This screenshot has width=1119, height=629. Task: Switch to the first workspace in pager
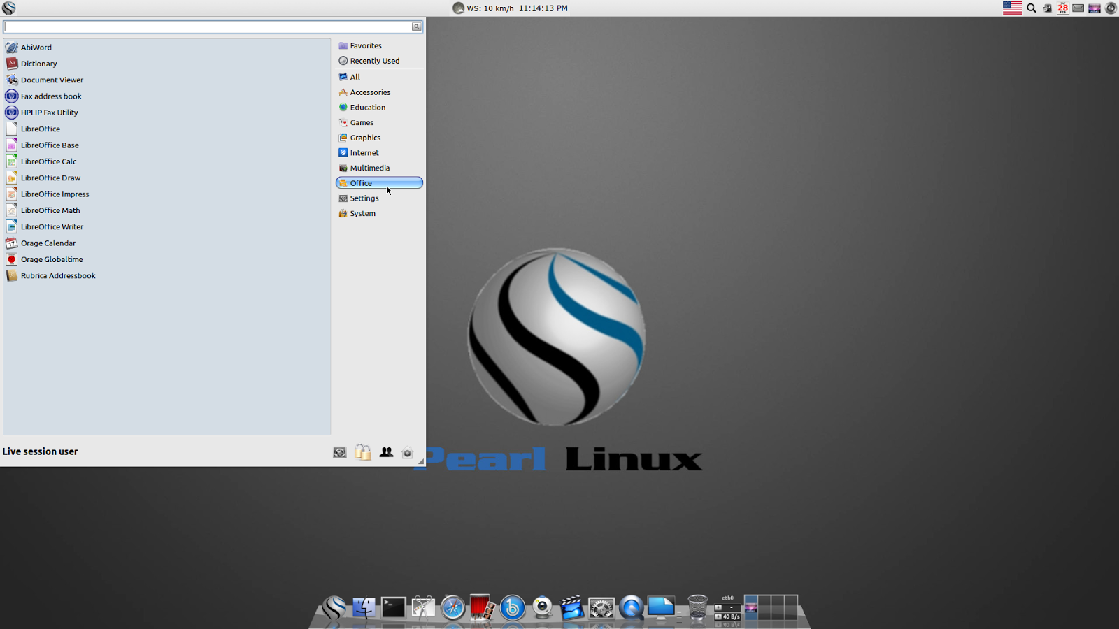coord(751,607)
